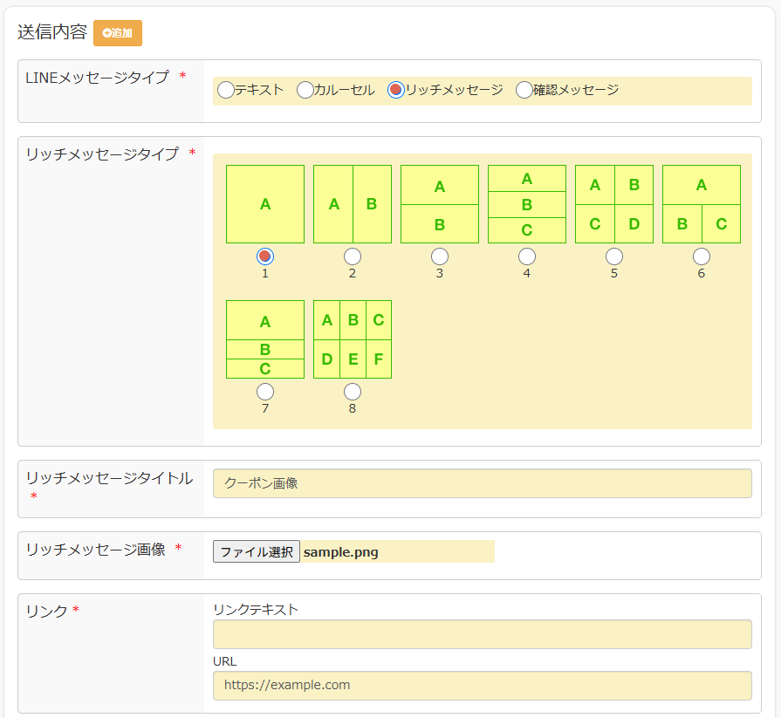Viewport: 781px width, 718px height.
Task: Choose the four-grid A B C D layout image
Action: coord(614,204)
